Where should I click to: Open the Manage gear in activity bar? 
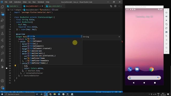[x=2, y=87]
